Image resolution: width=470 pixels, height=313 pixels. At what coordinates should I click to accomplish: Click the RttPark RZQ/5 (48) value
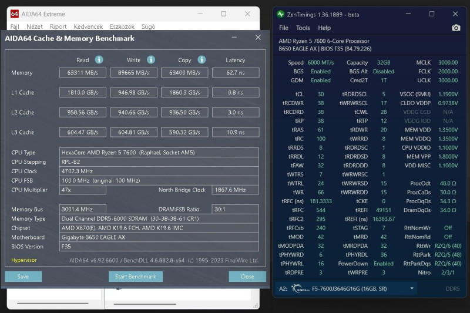pyautogui.click(x=448, y=255)
